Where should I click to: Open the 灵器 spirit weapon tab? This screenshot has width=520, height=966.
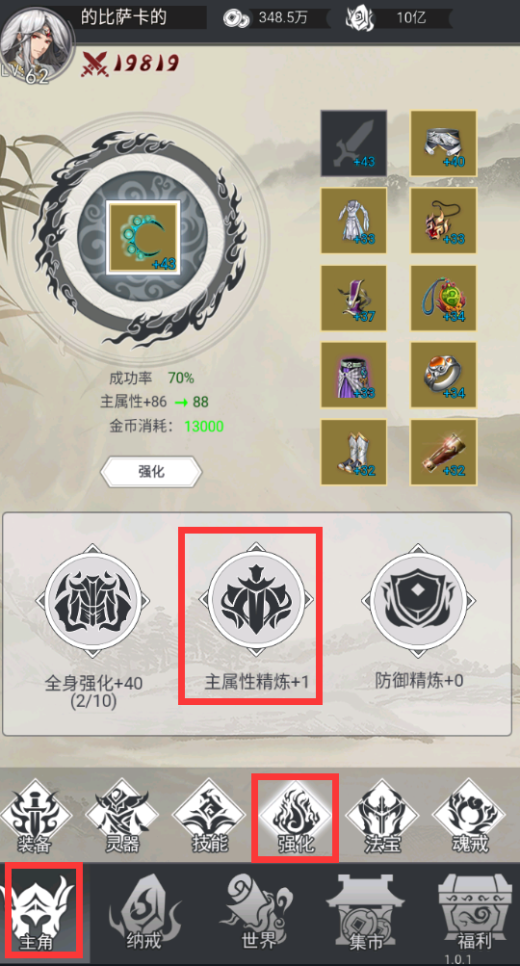click(121, 817)
